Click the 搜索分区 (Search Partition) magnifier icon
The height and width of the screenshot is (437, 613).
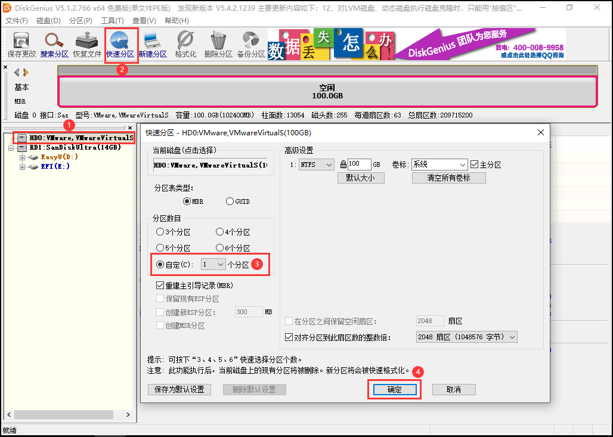coord(55,45)
